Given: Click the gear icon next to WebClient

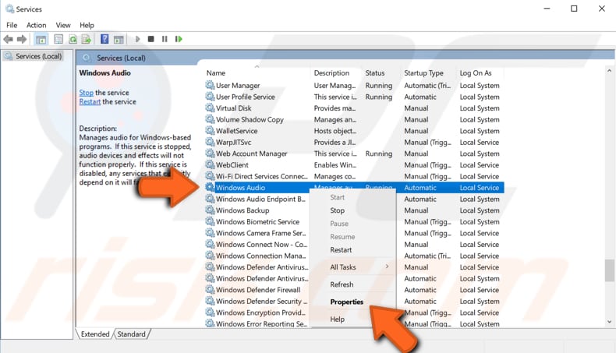Looking at the screenshot, I should pos(210,164).
